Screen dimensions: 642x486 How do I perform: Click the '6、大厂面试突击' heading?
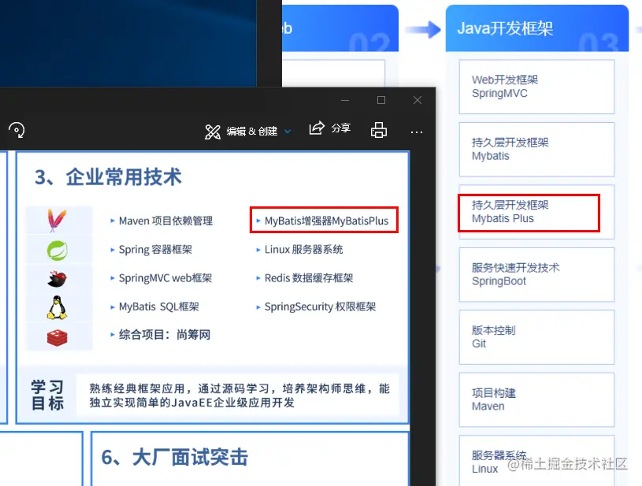point(175,458)
